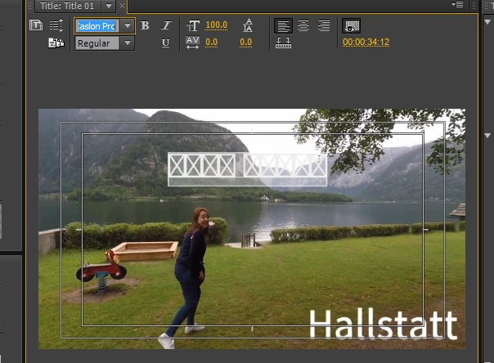Align text left
The image size is (494, 363).
[x=283, y=26]
